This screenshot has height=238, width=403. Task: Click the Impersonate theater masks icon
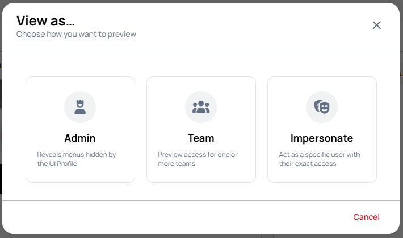(x=321, y=107)
